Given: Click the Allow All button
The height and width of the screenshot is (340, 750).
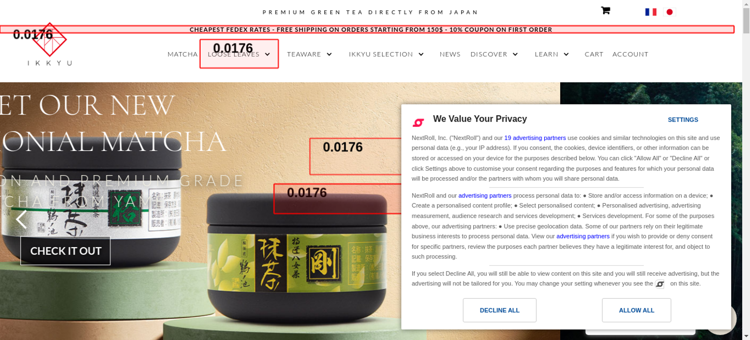Looking at the screenshot, I should coord(636,310).
